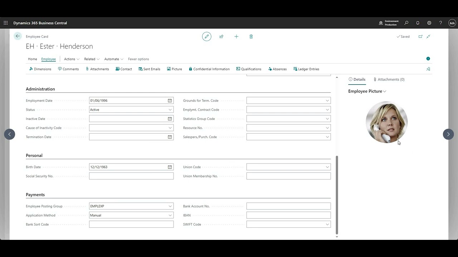Viewport: 458px width, 257px height.
Task: Click the pin action bar icon
Action: click(428, 69)
